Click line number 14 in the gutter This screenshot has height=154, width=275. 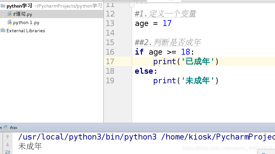tap(110, 33)
